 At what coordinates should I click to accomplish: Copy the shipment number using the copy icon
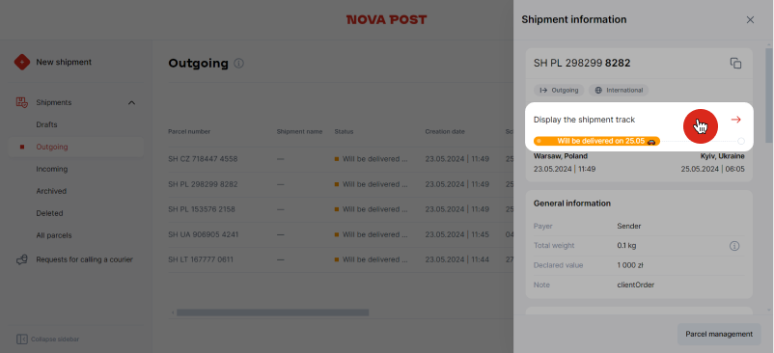pyautogui.click(x=735, y=63)
